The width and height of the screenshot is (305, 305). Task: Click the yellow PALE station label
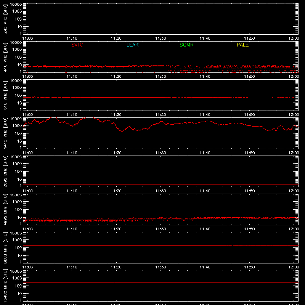point(242,45)
